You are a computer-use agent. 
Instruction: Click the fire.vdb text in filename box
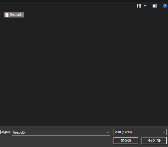(19, 132)
